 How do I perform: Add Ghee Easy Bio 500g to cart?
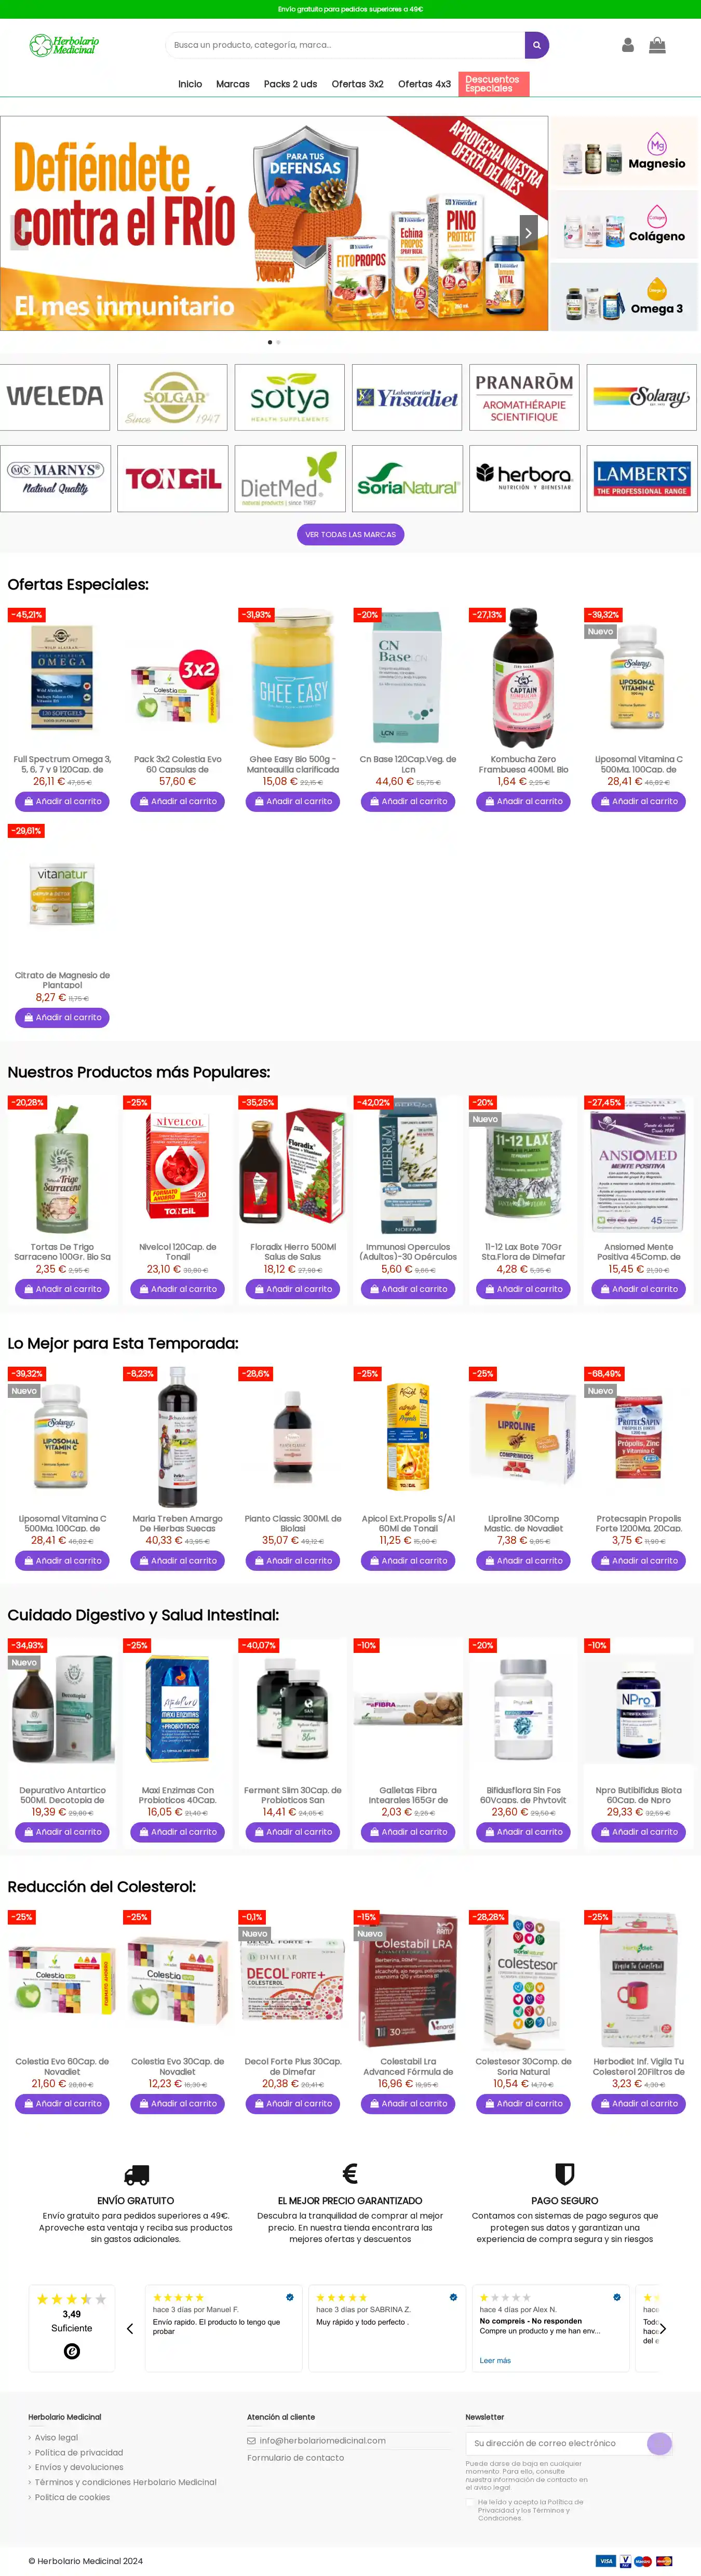click(x=293, y=801)
